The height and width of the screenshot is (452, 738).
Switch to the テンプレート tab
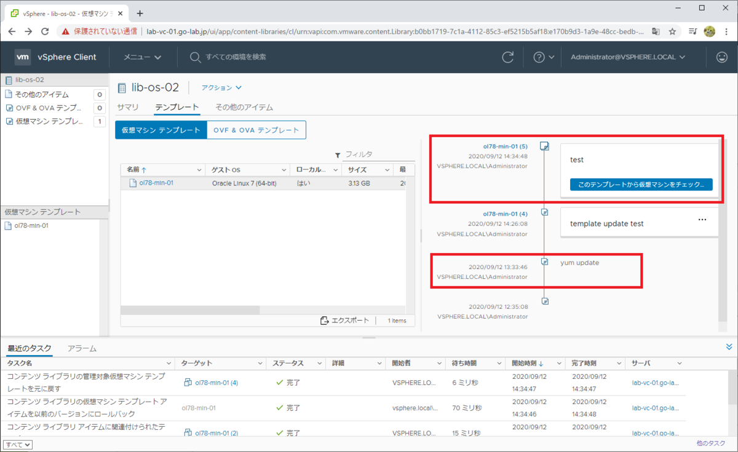(x=177, y=107)
